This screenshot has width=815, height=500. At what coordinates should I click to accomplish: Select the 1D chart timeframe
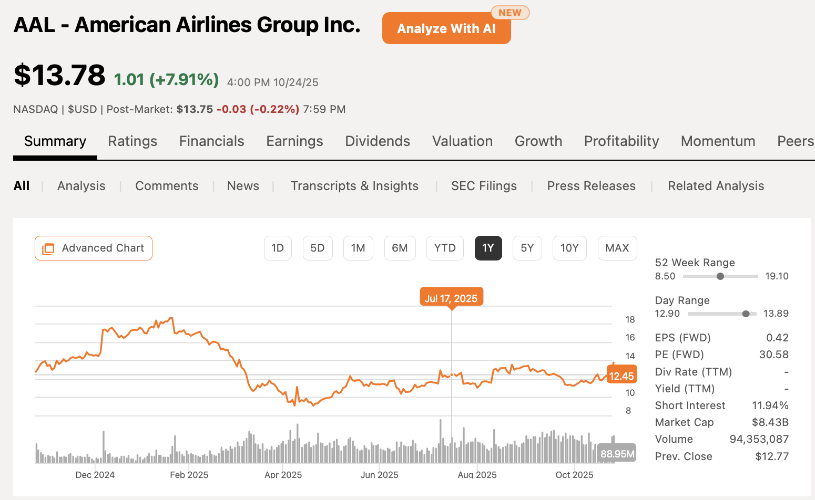tap(278, 248)
